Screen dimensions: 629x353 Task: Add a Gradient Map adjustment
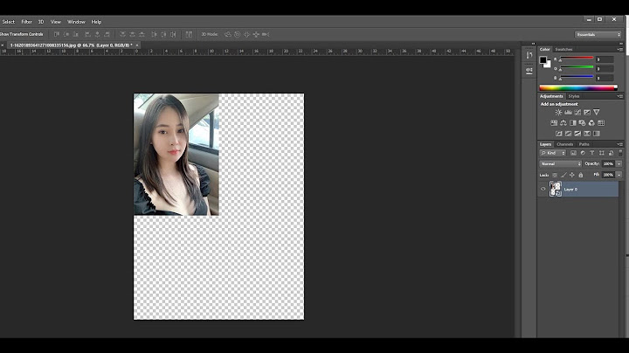click(597, 134)
